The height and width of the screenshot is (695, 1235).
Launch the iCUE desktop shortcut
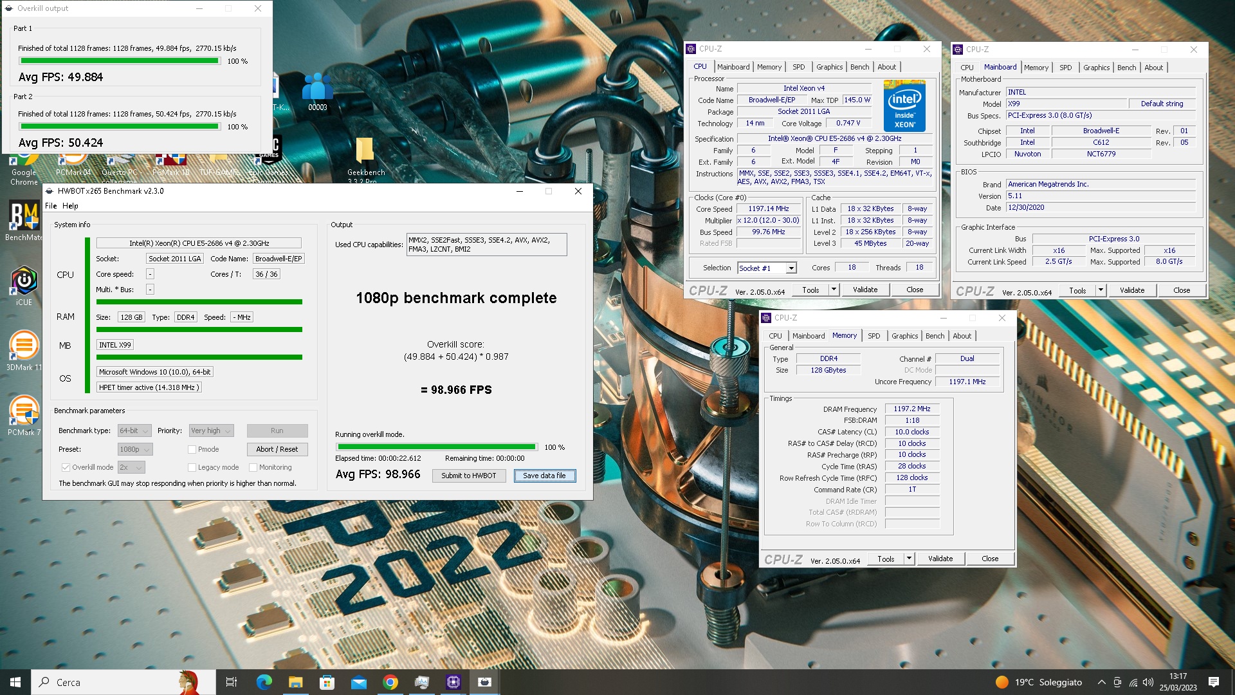(24, 286)
